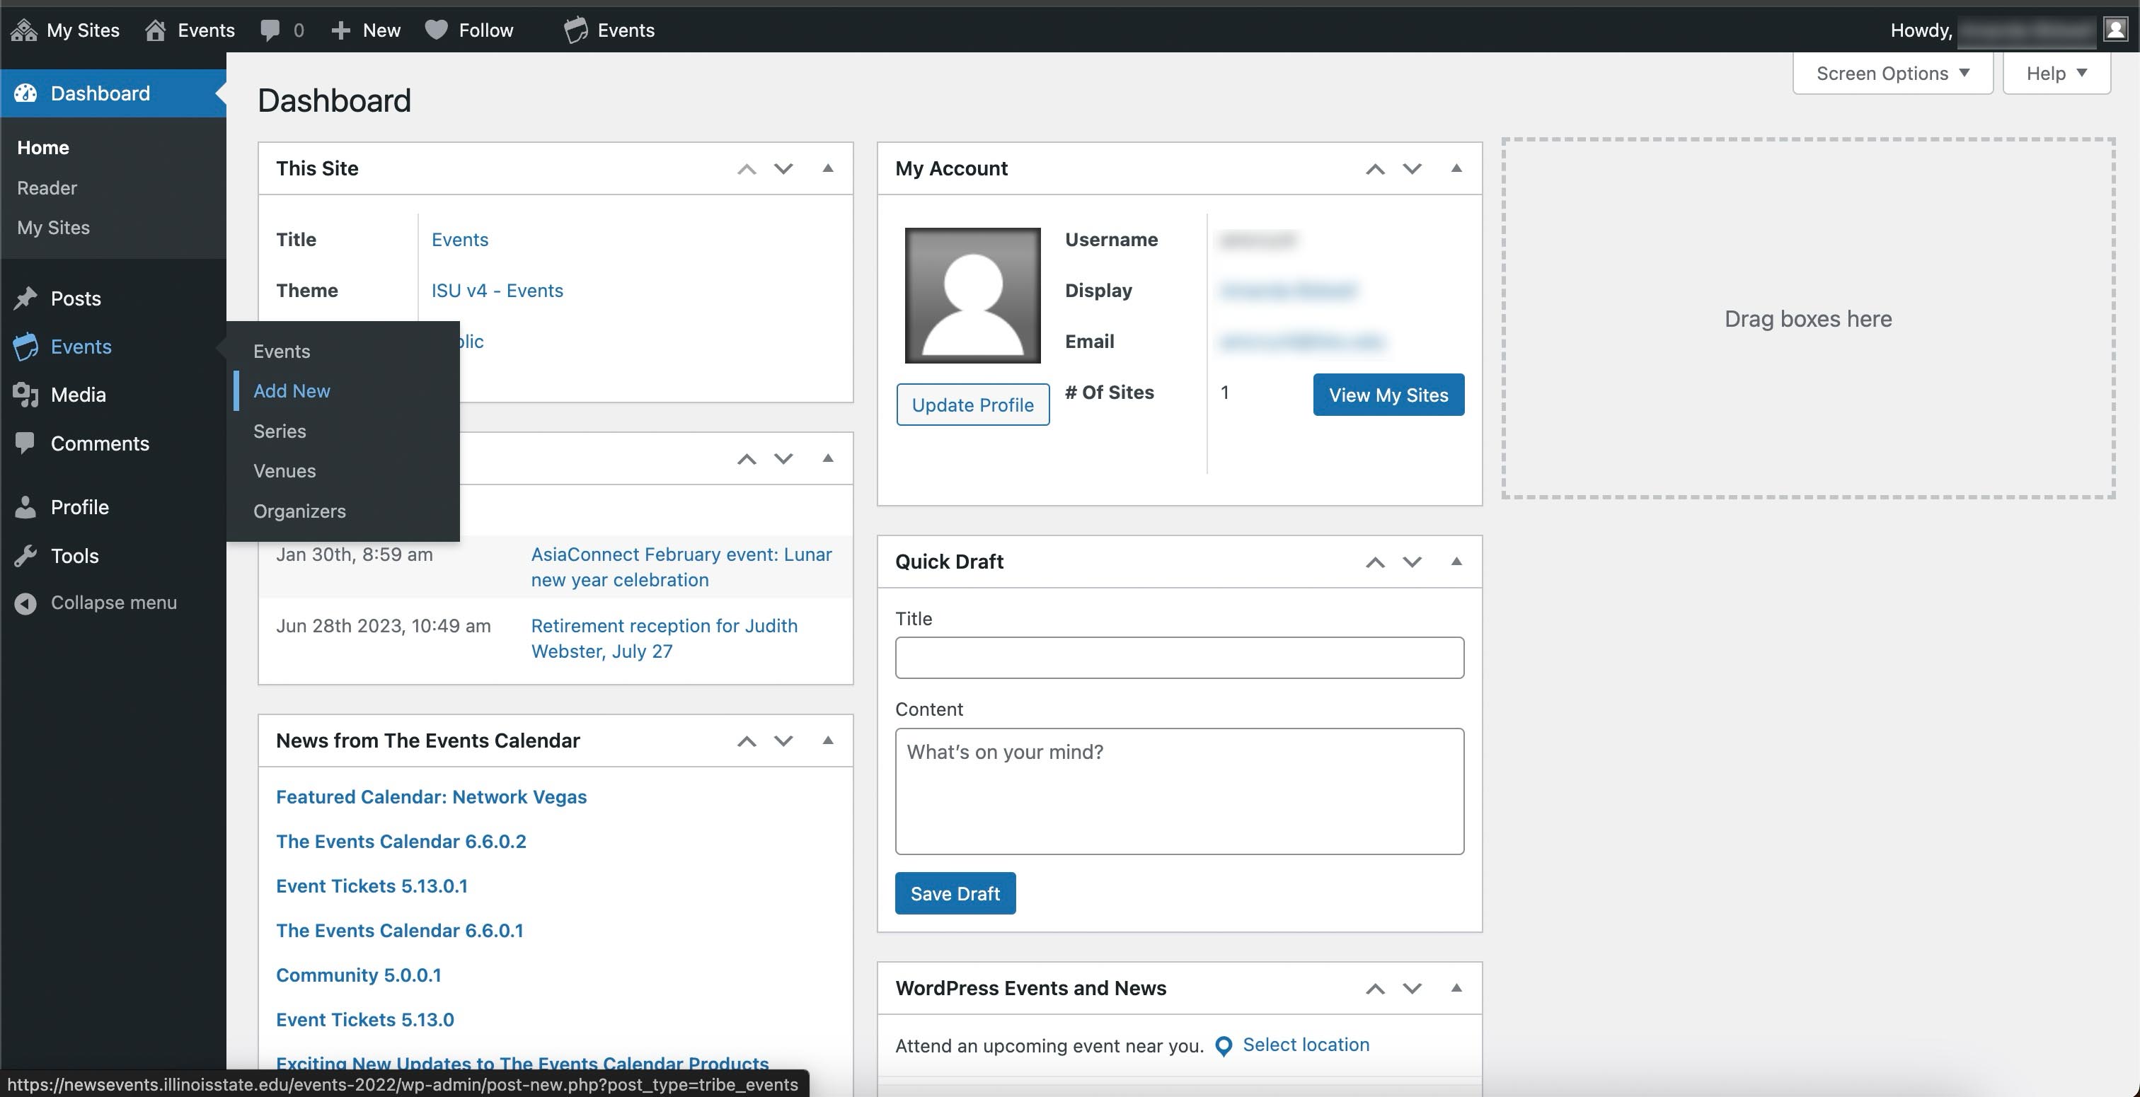Open AsiaConnect February event link
2140x1097 pixels.
(x=681, y=567)
